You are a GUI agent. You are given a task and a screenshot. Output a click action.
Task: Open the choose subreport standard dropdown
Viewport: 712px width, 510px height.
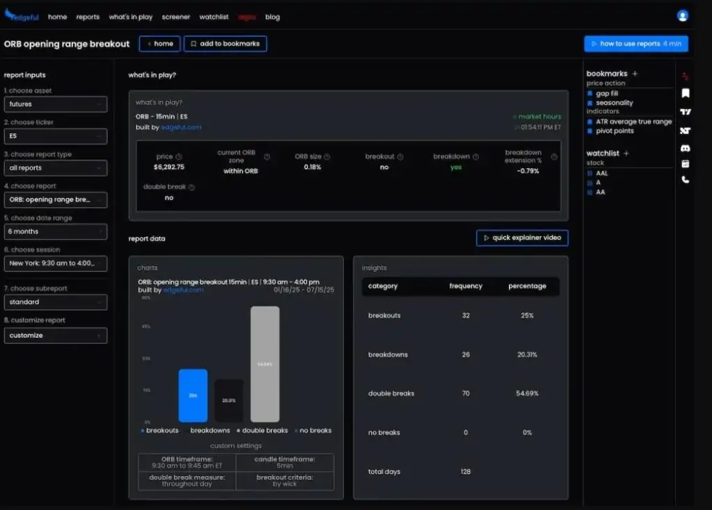[56, 302]
